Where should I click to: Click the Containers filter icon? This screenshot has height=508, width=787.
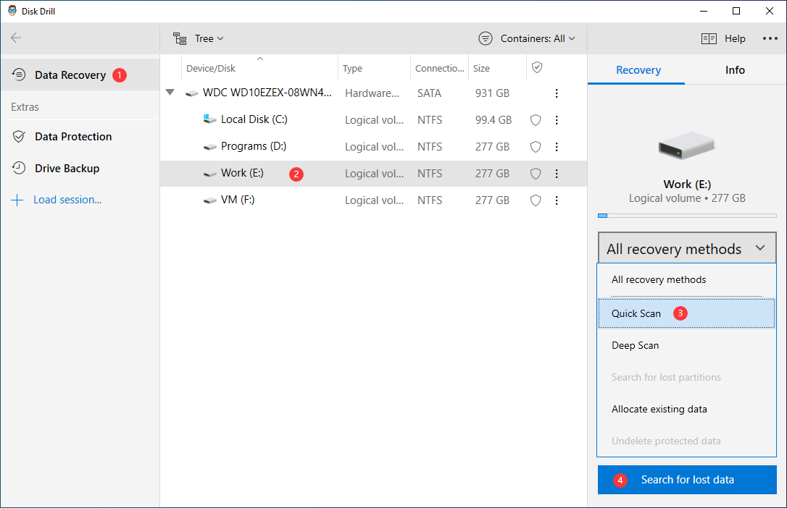click(x=486, y=38)
